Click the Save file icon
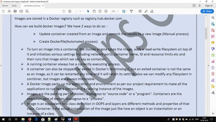This screenshot has width=216, height=122. 3,11
